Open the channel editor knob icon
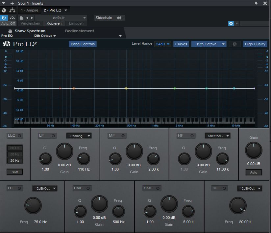This screenshot has height=233, width=271. coord(4,11)
